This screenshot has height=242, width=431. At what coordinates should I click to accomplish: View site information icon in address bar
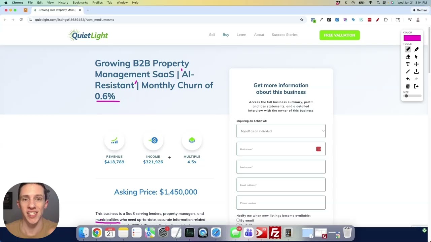31,20
